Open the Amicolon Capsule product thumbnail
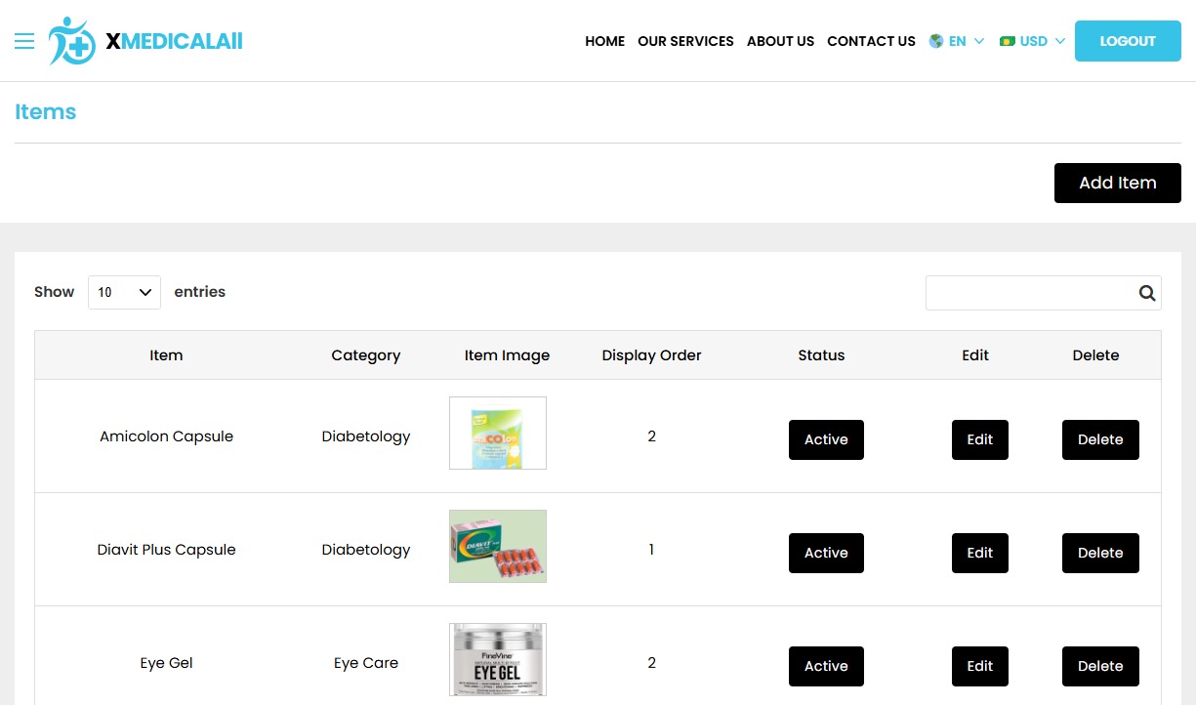 (x=497, y=433)
